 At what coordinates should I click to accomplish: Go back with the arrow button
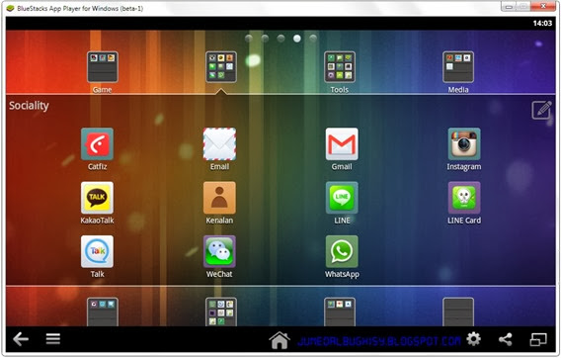tap(21, 339)
